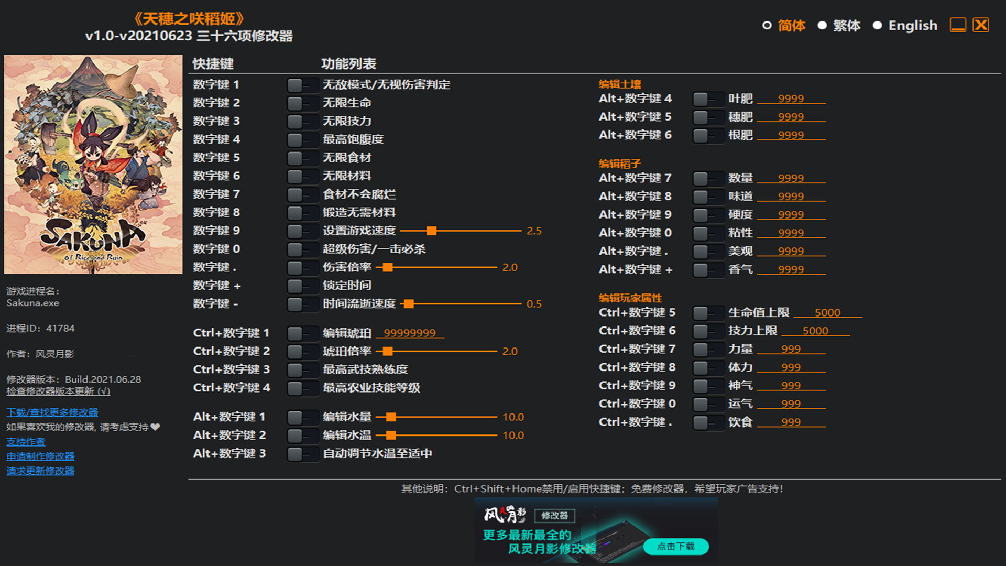Viewport: 1006px width, 566px height.
Task: Enable 超级伤害/一击必杀 switch
Action: (x=302, y=249)
